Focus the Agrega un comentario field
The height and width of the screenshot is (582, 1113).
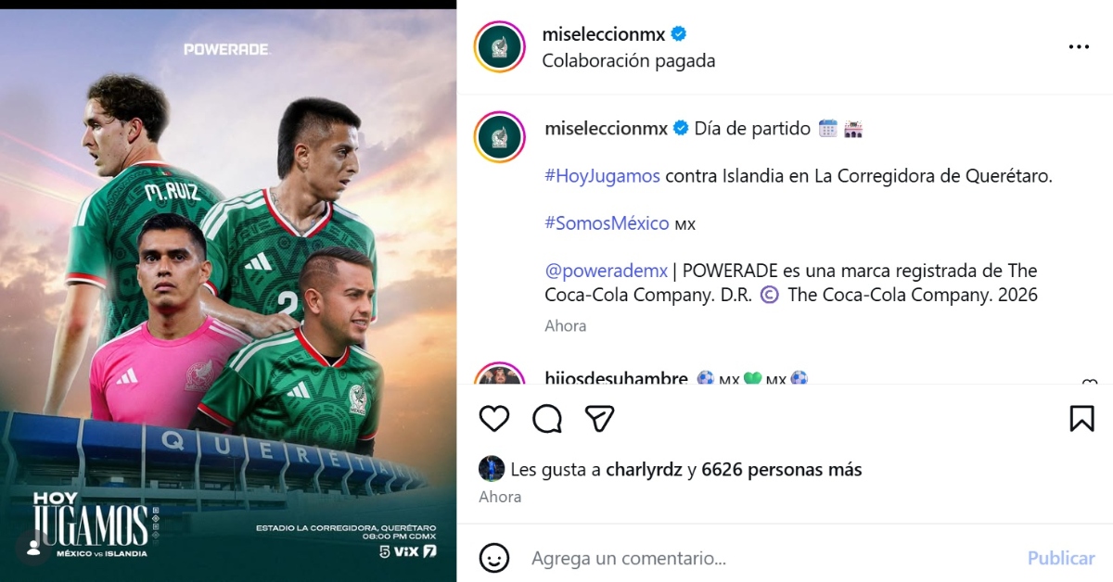pos(770,558)
